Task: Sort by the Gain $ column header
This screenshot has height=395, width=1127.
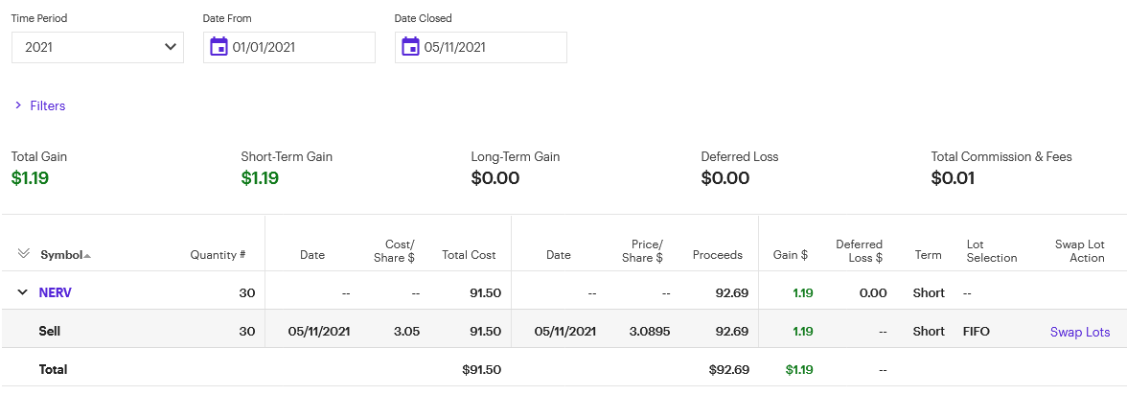Action: pyautogui.click(x=790, y=255)
